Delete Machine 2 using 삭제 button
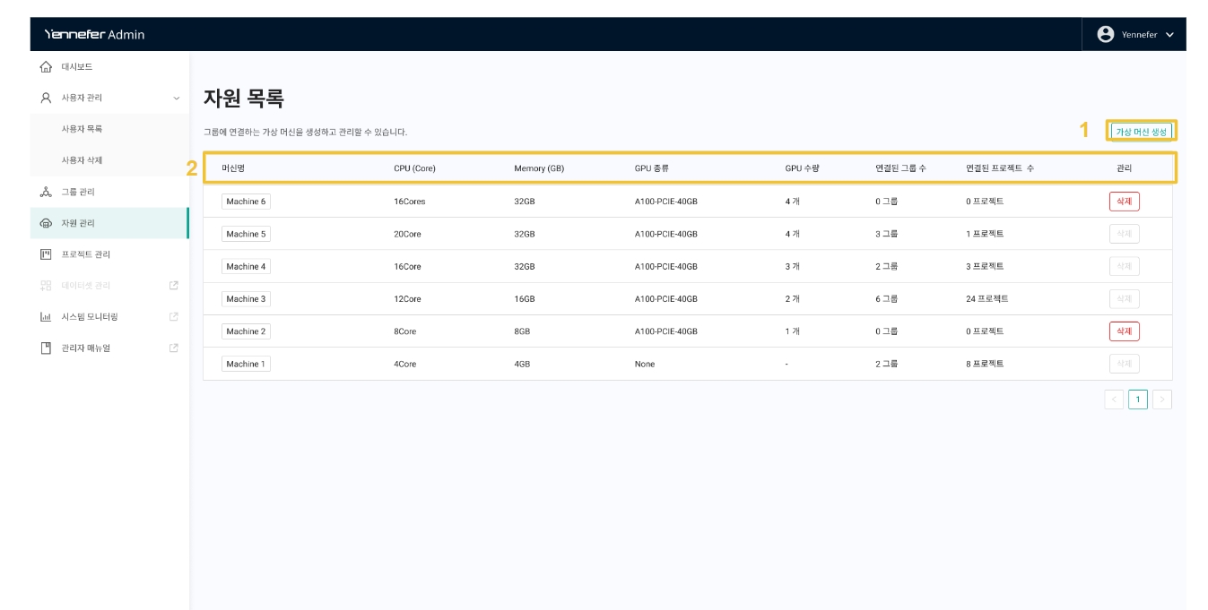Image resolution: width=1208 pixels, height=610 pixels. coord(1124,331)
